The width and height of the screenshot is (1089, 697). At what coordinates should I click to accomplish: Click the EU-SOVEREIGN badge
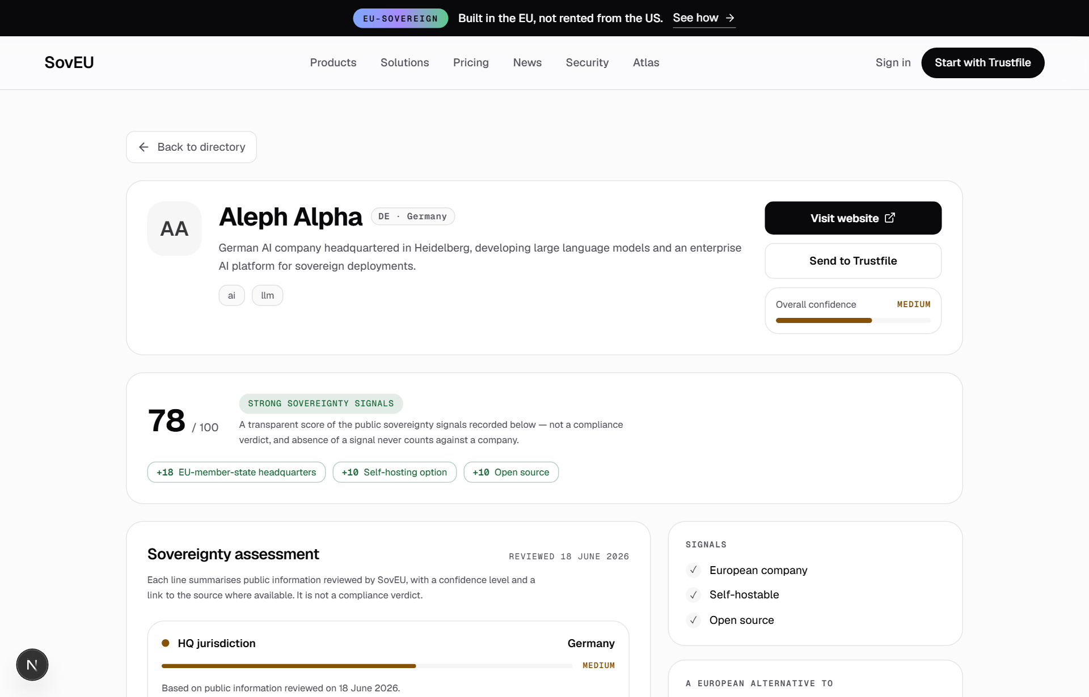point(400,18)
